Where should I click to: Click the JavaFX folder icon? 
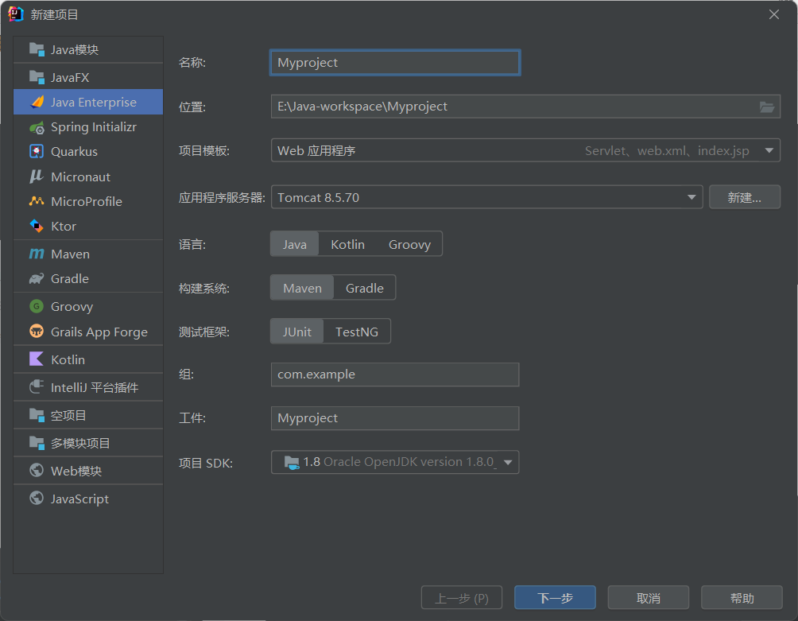tap(37, 77)
